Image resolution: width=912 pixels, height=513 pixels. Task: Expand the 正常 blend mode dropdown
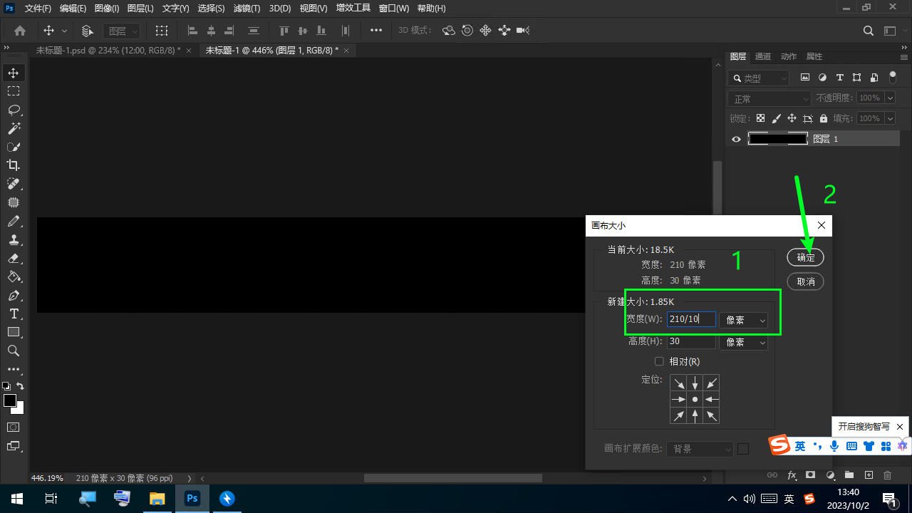[769, 99]
